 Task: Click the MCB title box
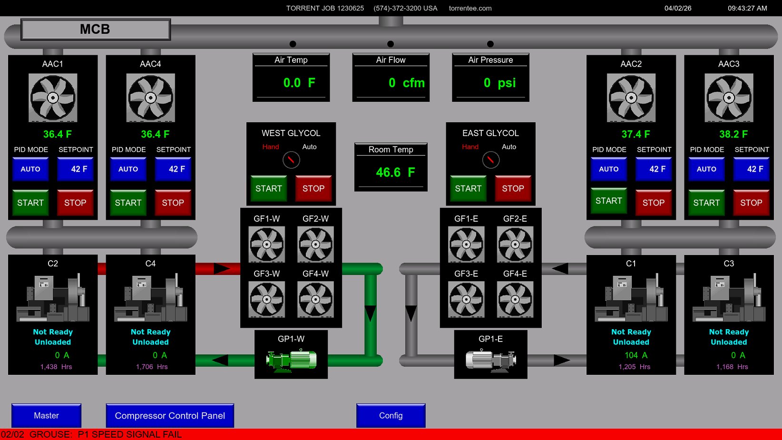click(x=95, y=29)
